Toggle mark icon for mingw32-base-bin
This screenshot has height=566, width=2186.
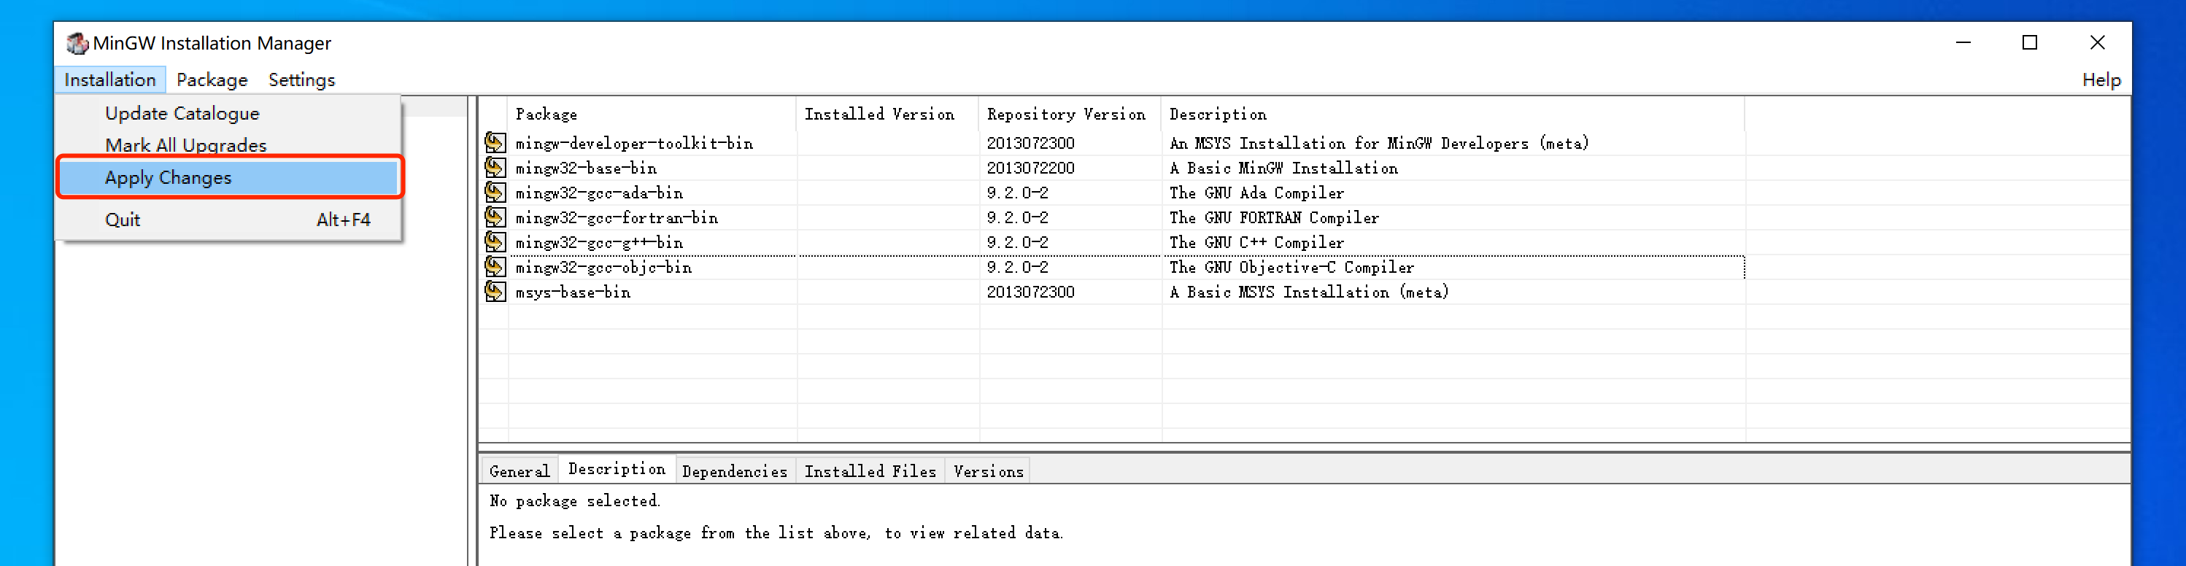[x=495, y=167]
